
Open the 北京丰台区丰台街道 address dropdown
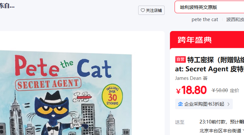click(222, 131)
